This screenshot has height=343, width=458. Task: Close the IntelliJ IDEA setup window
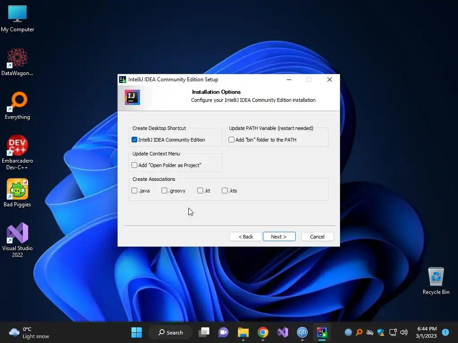[x=330, y=79]
